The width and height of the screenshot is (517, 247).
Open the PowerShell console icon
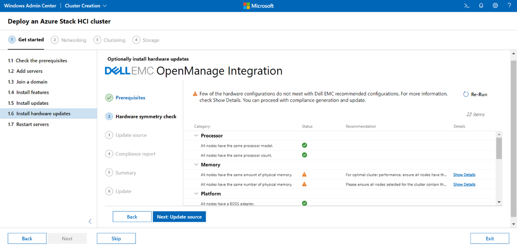[x=467, y=6]
